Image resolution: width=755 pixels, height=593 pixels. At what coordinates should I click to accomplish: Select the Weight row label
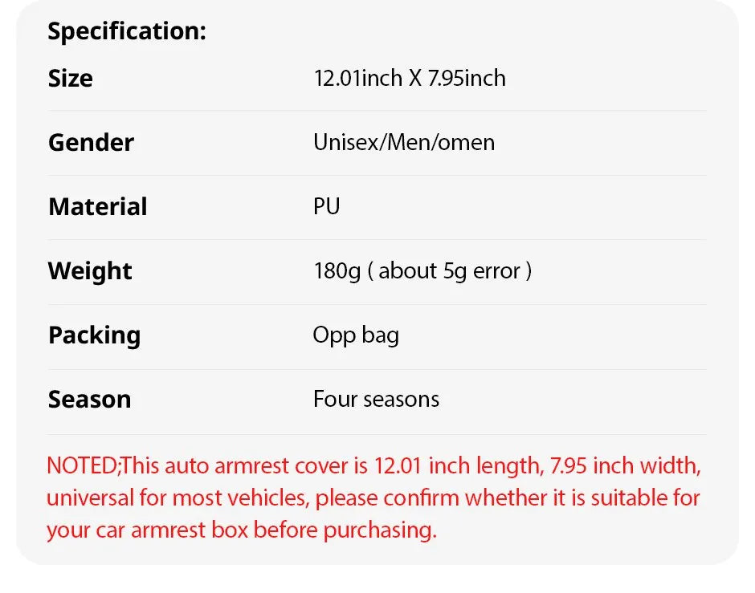click(x=90, y=271)
